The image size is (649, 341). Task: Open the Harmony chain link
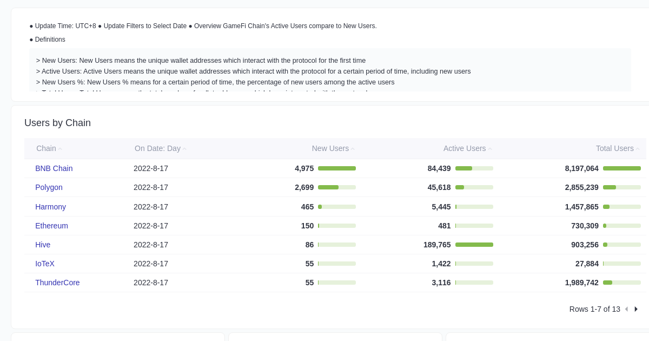coord(50,207)
